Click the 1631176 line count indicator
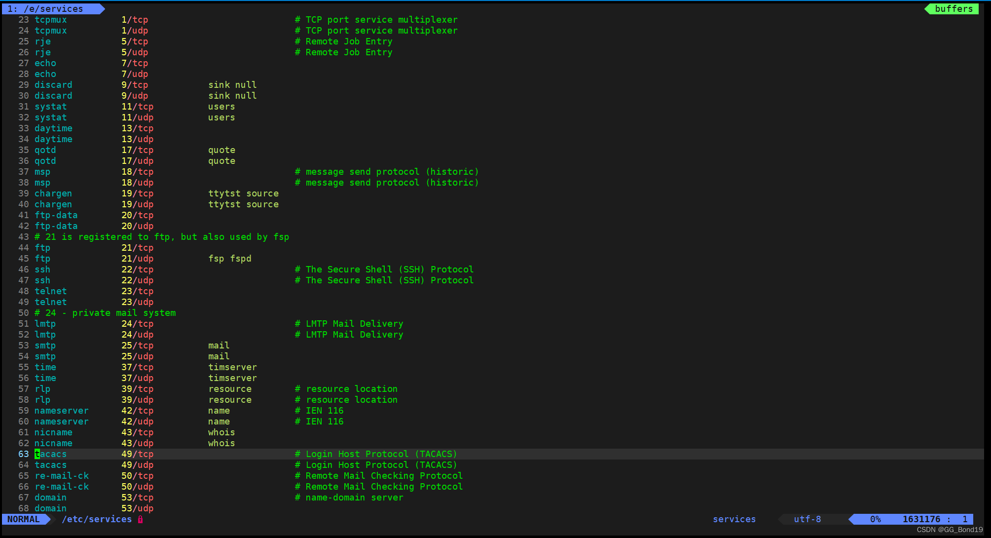This screenshot has width=991, height=538. [x=921, y=519]
